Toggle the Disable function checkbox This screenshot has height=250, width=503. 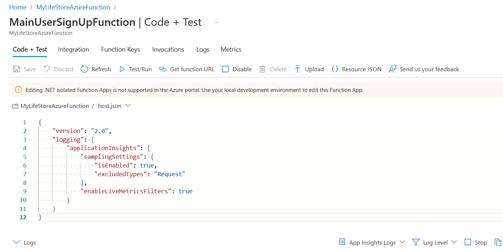(x=225, y=69)
